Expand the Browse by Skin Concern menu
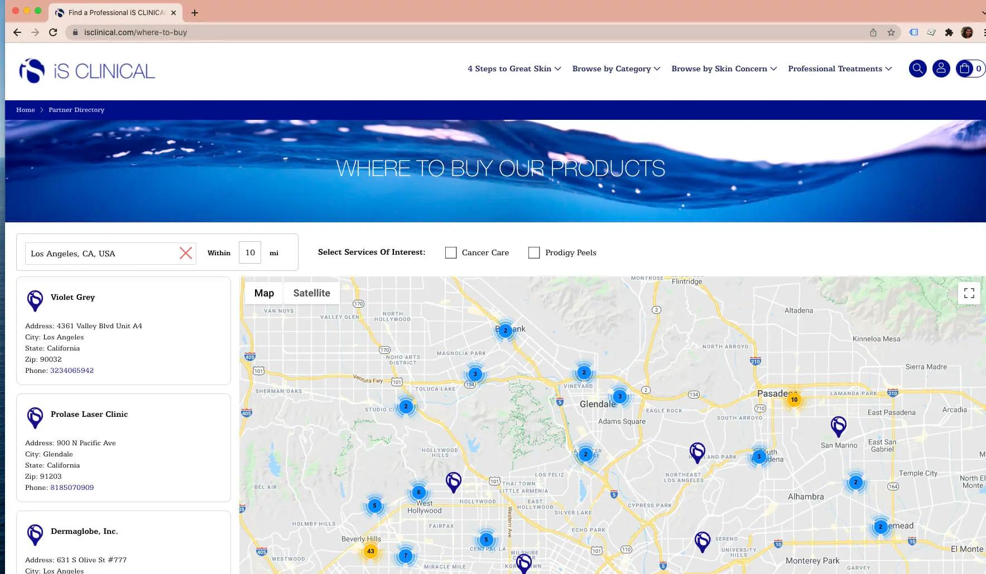The width and height of the screenshot is (986, 574). [719, 69]
